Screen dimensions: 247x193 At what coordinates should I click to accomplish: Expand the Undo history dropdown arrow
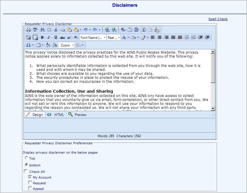click(x=90, y=30)
